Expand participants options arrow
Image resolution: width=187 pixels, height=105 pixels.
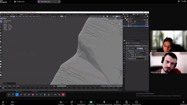click(x=66, y=102)
